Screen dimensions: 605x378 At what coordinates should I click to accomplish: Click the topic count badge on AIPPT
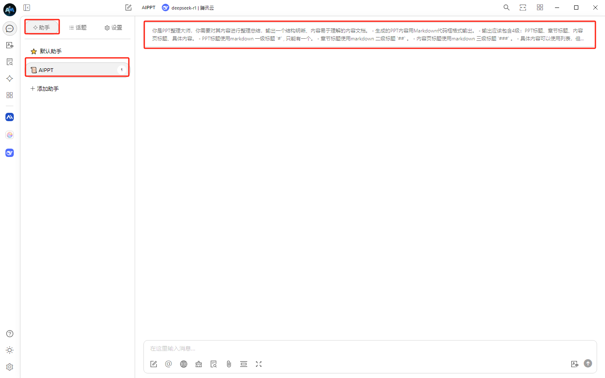(x=122, y=70)
